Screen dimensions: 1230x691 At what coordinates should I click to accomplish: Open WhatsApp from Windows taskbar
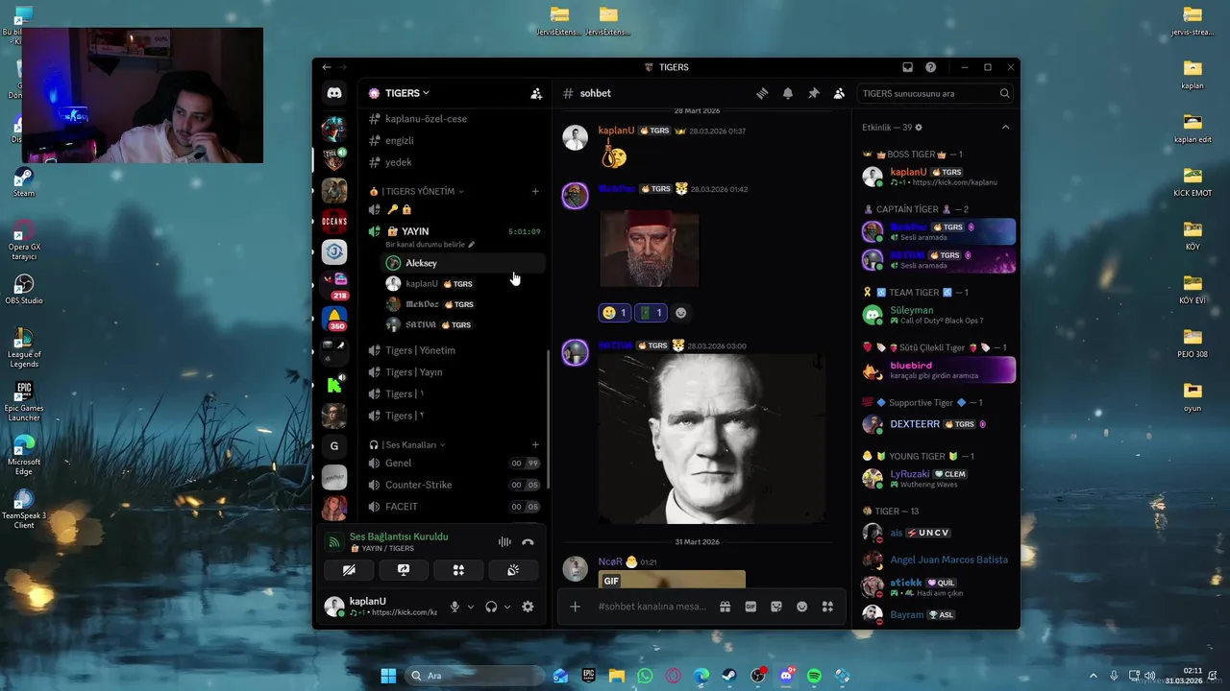pyautogui.click(x=645, y=676)
